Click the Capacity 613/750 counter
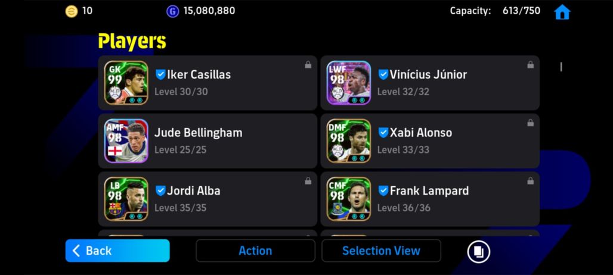Screen dimensions: 613x275 (495, 11)
